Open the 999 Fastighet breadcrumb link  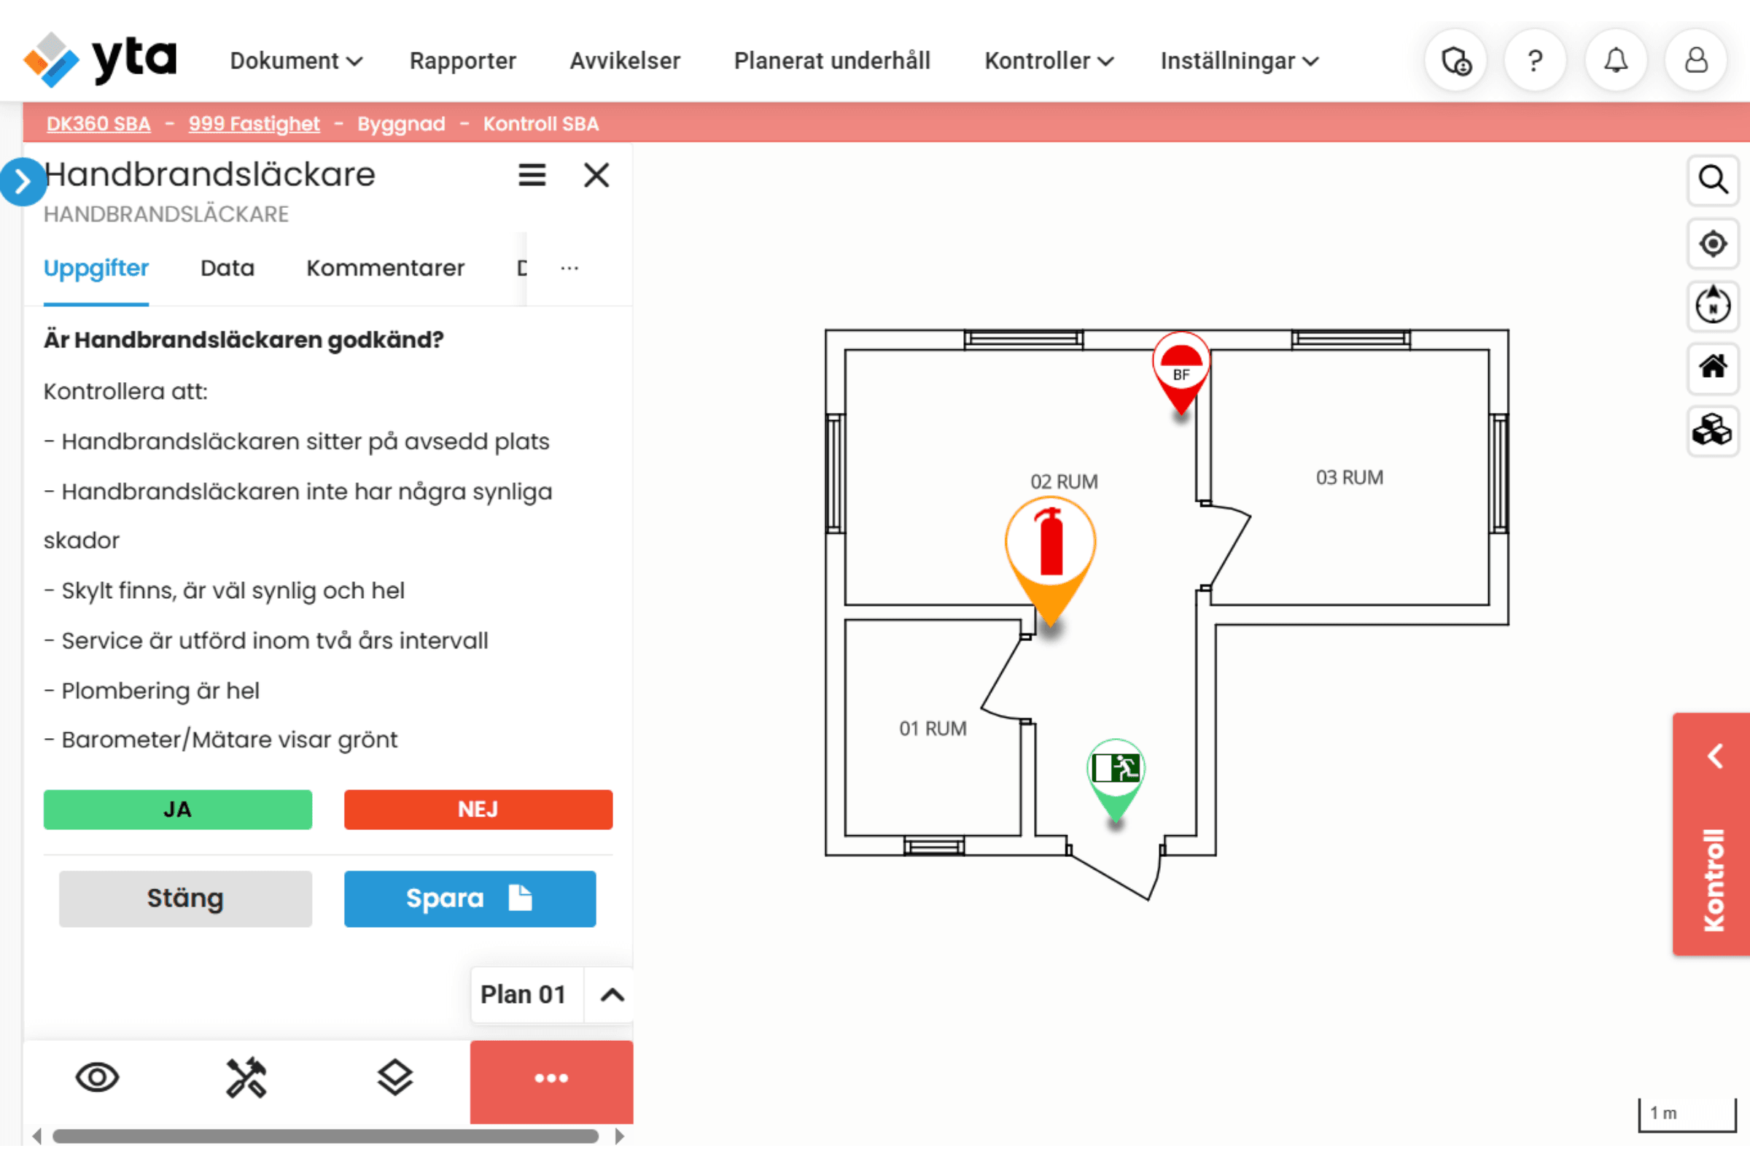(254, 123)
